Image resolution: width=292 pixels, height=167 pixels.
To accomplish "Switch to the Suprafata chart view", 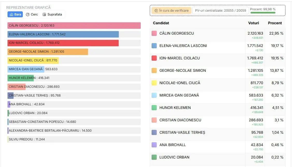I will tap(52, 14).
